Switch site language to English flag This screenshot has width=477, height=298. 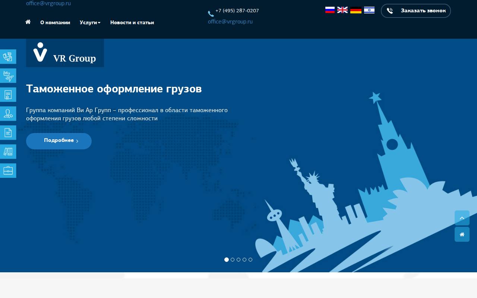click(342, 10)
